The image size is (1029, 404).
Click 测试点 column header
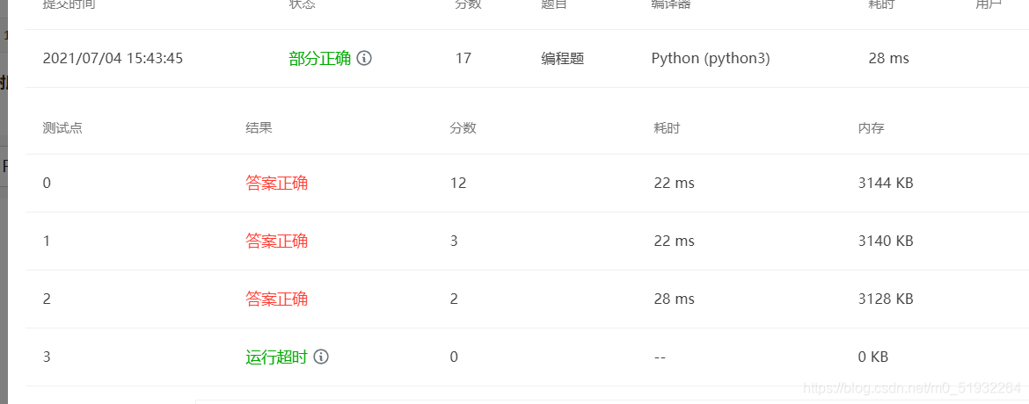pyautogui.click(x=62, y=128)
